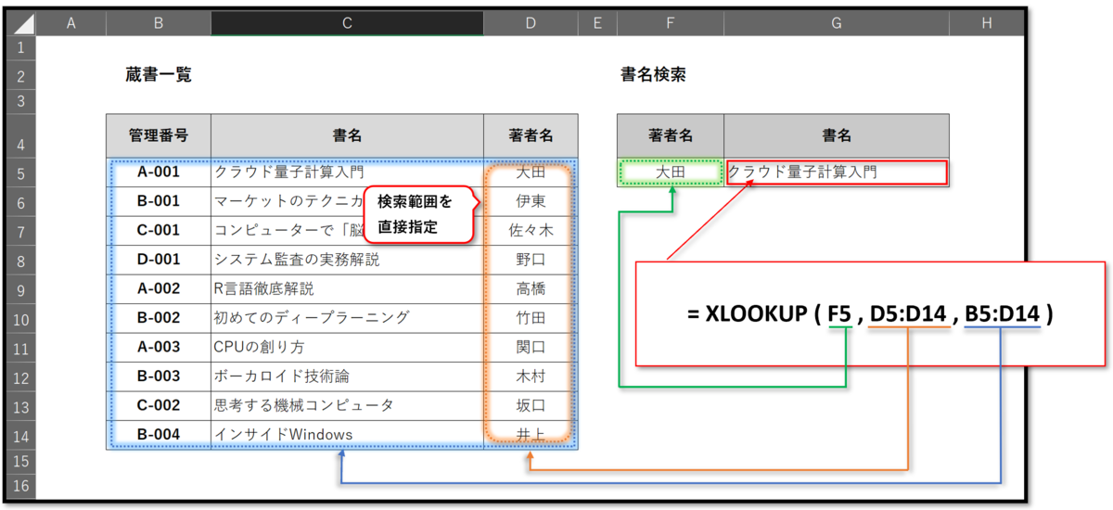Select author 関口 cell
Image resolution: width=1113 pixels, height=510 pixels.
531,348
